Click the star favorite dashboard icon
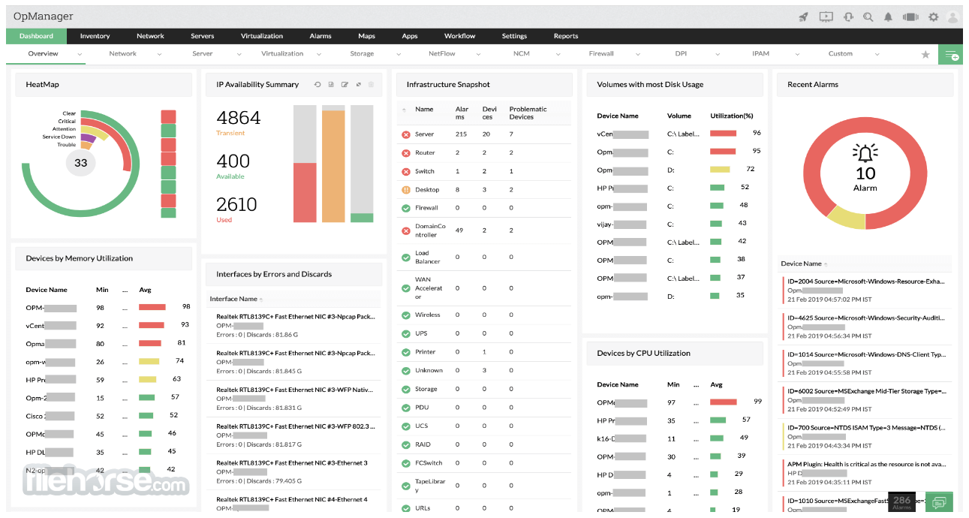The height and width of the screenshot is (518, 969). point(925,55)
